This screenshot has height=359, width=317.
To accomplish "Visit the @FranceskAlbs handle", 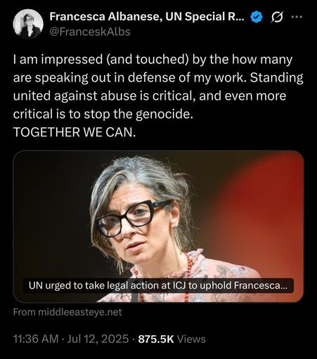I will [90, 32].
